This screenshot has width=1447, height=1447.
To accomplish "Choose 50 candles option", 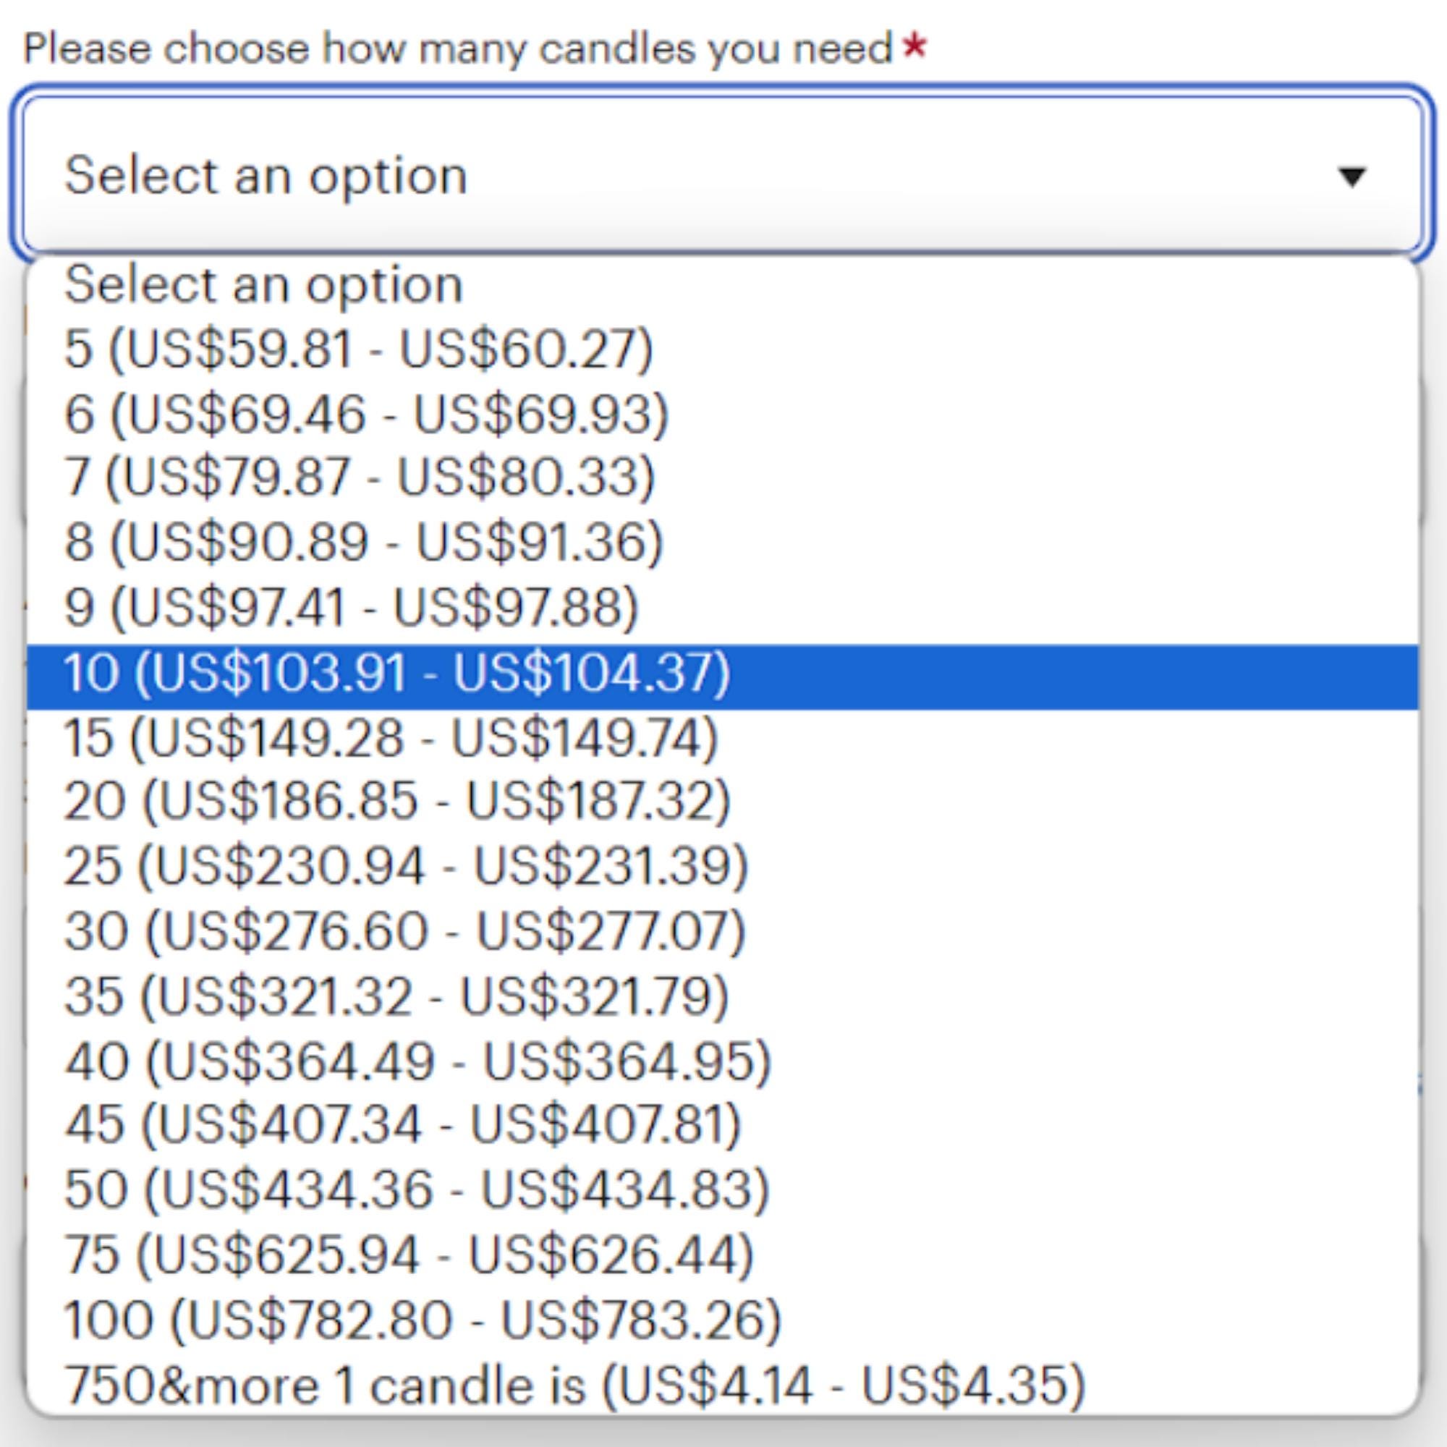I will 417,1189.
